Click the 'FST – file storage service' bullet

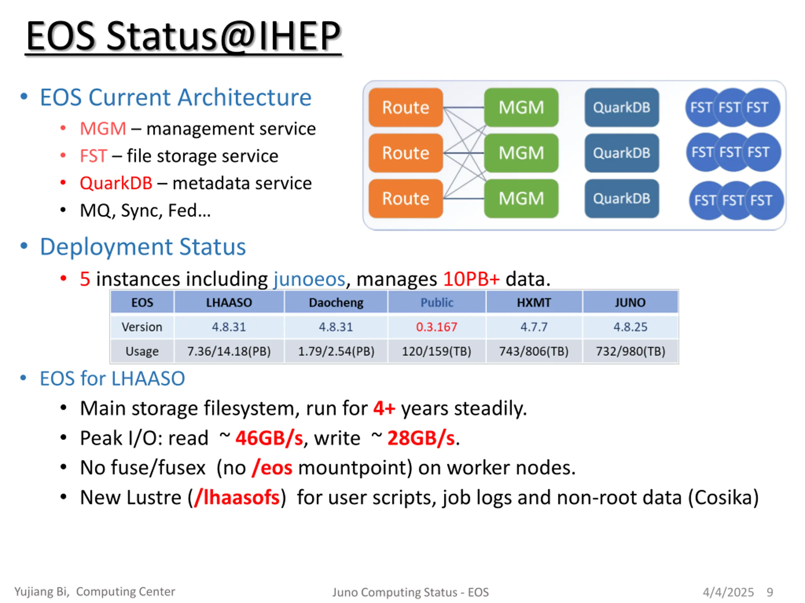point(179,156)
